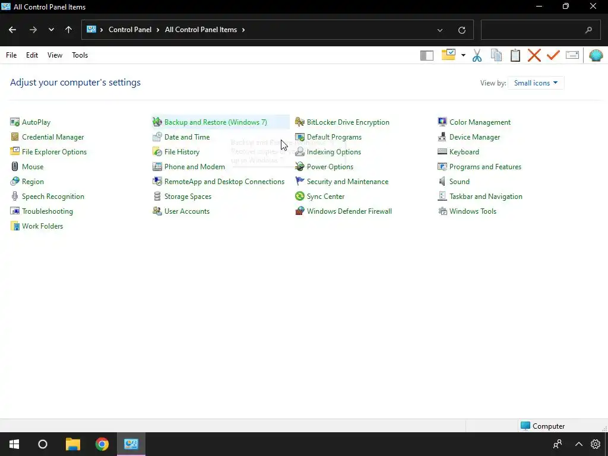This screenshot has height=456, width=608.
Task: Open Programs and Features
Action: point(480,167)
